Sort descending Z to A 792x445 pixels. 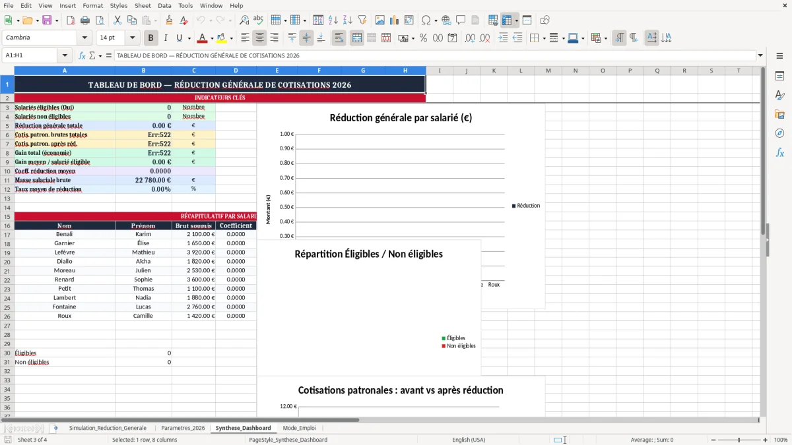[347, 20]
